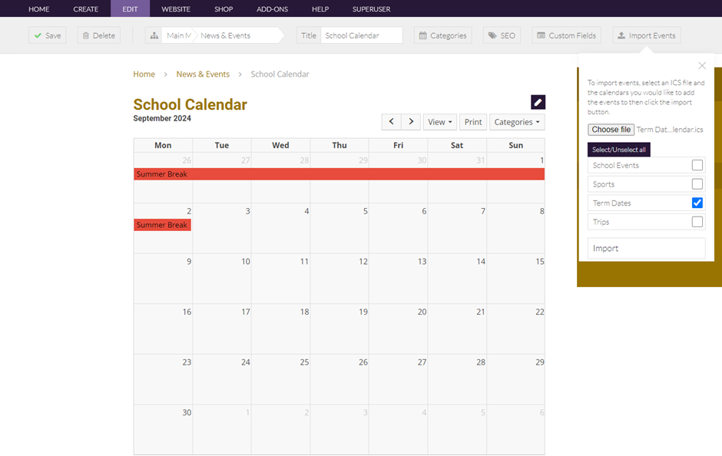Click the Sun column header
Image resolution: width=722 pixels, height=456 pixels.
click(x=515, y=145)
